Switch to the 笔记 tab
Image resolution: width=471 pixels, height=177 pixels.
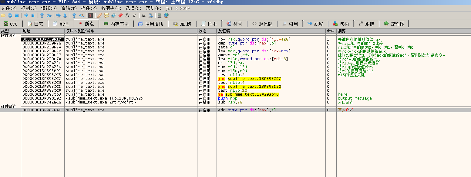tap(61, 24)
